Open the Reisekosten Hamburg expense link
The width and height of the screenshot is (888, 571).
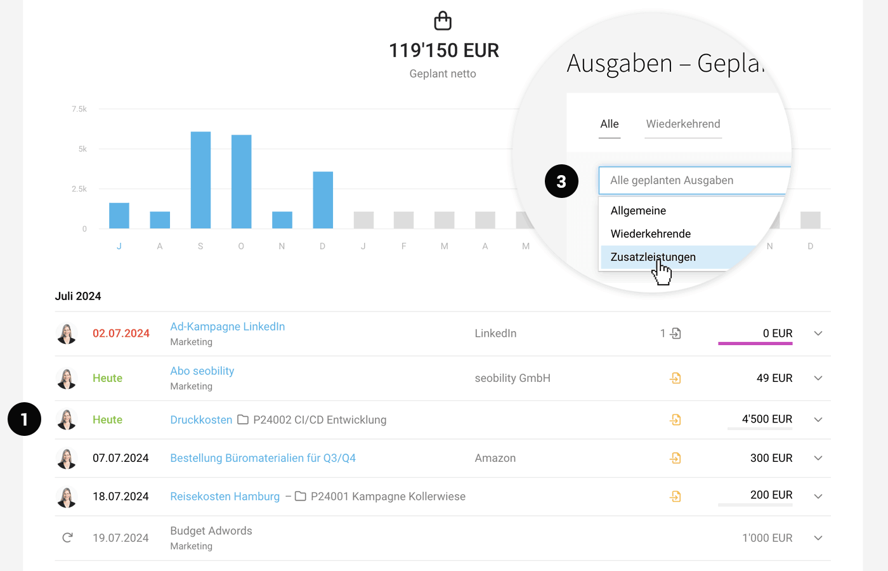tap(225, 497)
